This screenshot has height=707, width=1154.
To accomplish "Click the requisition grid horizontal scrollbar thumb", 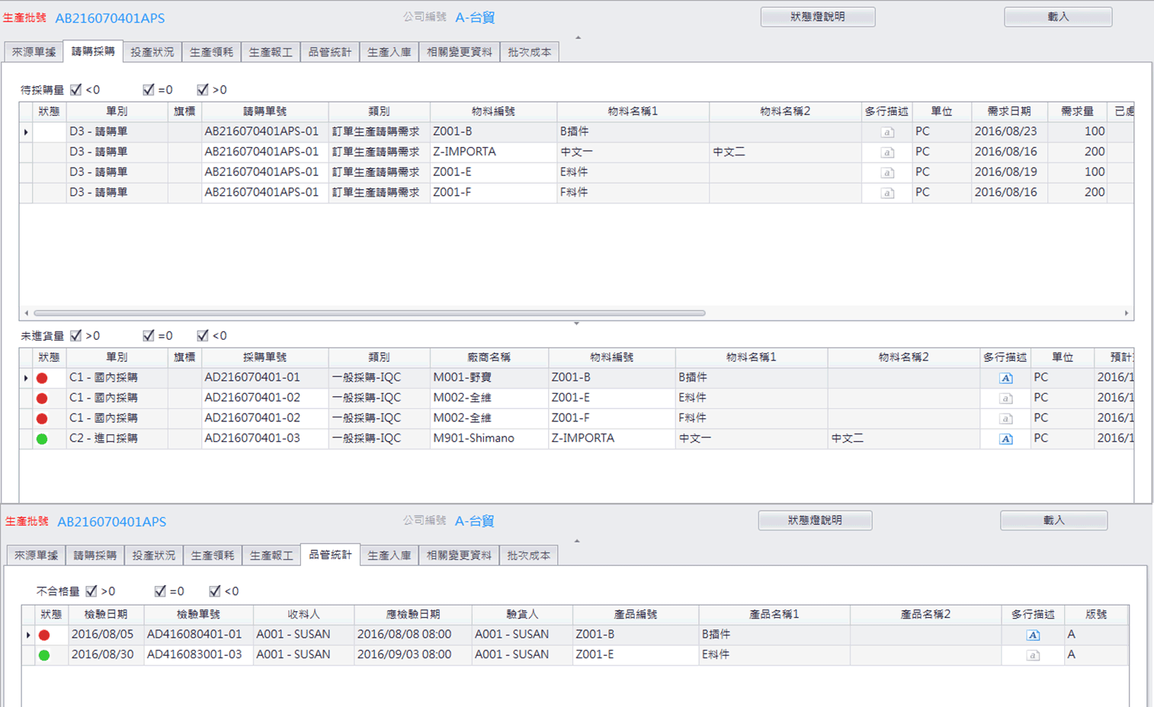I will tap(370, 313).
